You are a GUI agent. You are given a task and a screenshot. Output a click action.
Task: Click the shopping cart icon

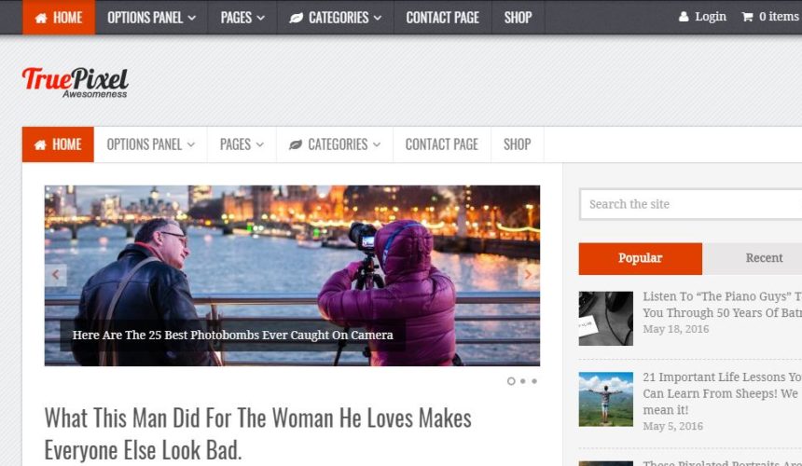pyautogui.click(x=747, y=17)
